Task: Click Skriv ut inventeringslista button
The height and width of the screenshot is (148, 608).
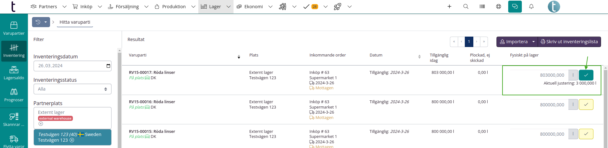Action: tap(569, 42)
